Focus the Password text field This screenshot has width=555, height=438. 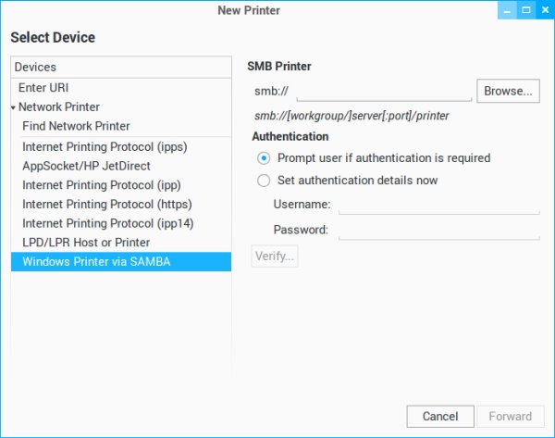coord(438,230)
